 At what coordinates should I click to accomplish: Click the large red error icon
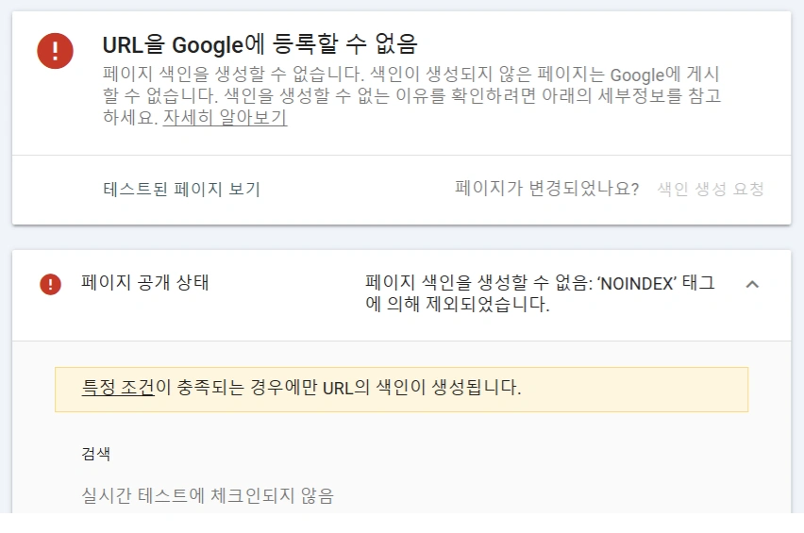55,50
